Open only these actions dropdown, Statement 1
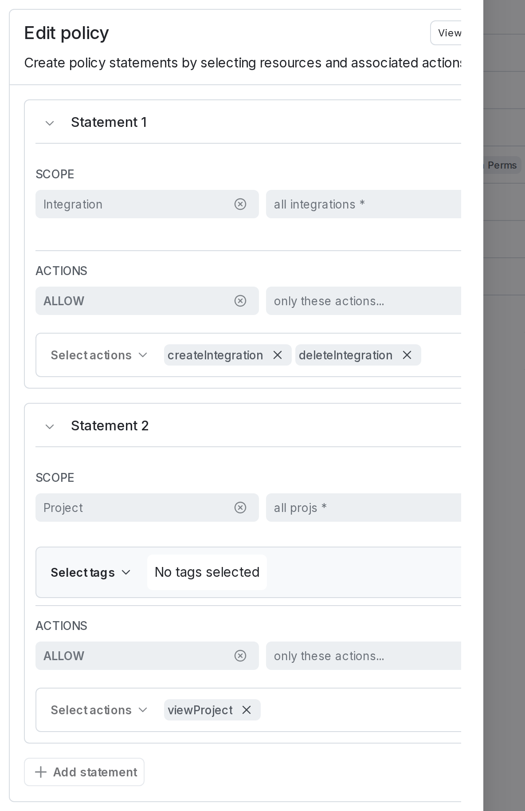Viewport: 525px width, 811px height. click(364, 301)
